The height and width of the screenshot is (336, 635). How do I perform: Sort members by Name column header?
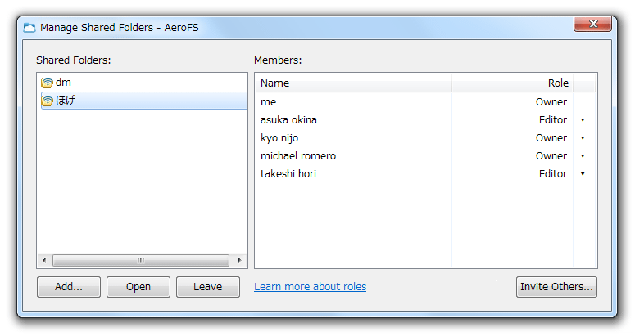(353, 83)
